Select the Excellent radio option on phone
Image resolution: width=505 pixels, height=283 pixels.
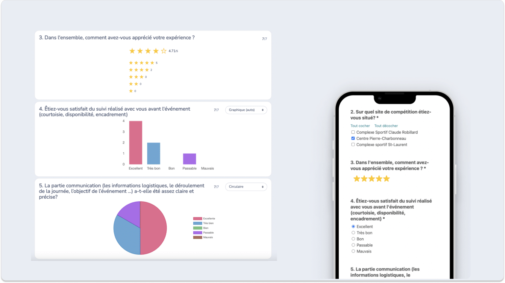pyautogui.click(x=353, y=227)
